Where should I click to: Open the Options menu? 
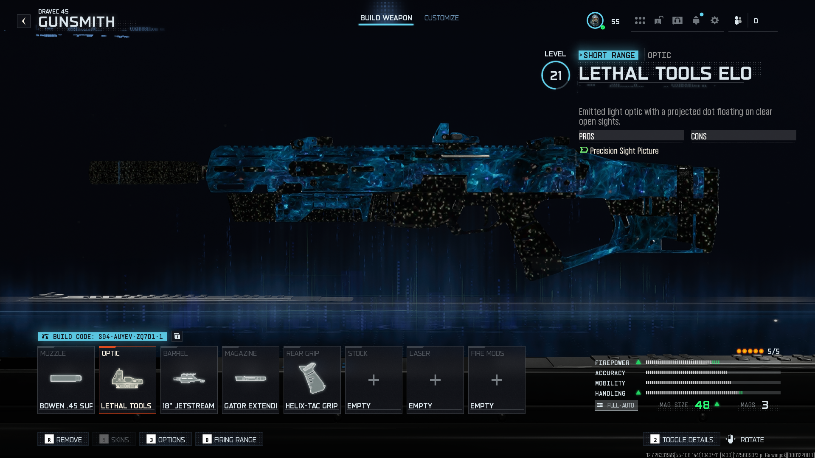[166, 439]
